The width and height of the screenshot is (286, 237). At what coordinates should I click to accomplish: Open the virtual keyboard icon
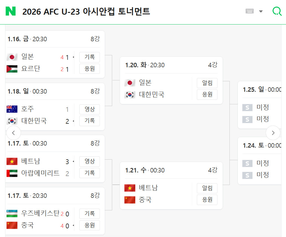(x=250, y=11)
